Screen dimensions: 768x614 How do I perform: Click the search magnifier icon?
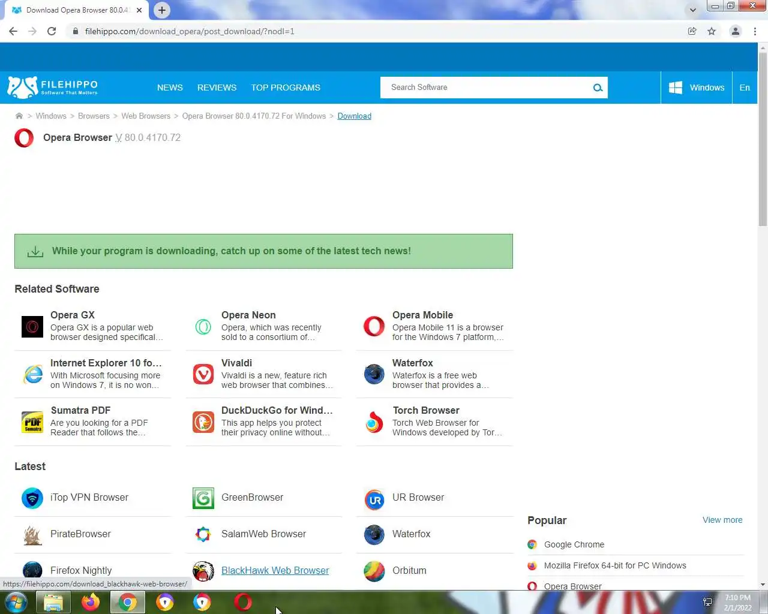coord(598,88)
